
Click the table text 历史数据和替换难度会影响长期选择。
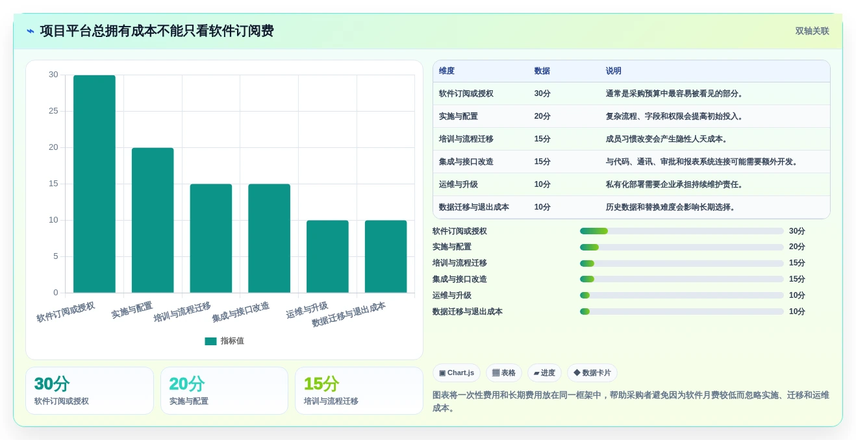click(672, 207)
